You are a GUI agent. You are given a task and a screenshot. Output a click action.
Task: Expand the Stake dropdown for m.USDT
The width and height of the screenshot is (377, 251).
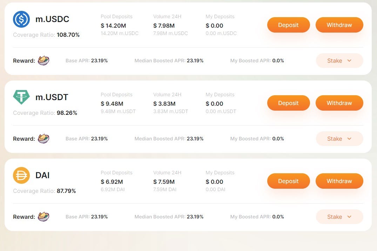[339, 139]
